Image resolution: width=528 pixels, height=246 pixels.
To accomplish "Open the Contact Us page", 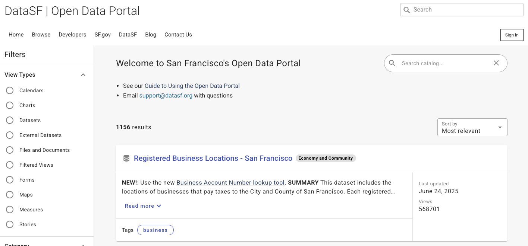I will 178,35.
